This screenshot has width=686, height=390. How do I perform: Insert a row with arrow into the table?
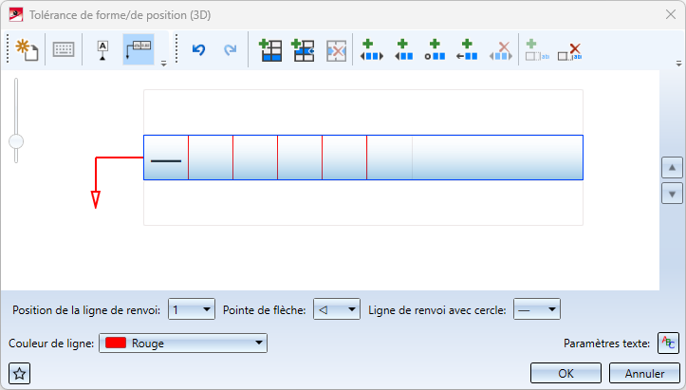(304, 50)
